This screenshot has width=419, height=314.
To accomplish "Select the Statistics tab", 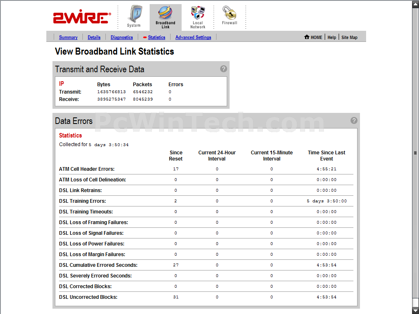I will (157, 37).
